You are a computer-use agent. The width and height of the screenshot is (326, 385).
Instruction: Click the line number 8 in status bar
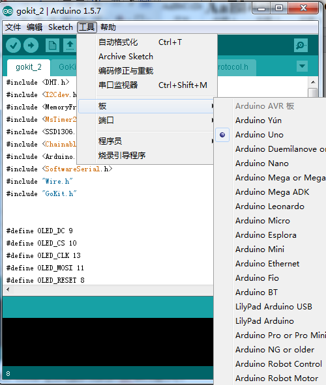point(8,374)
